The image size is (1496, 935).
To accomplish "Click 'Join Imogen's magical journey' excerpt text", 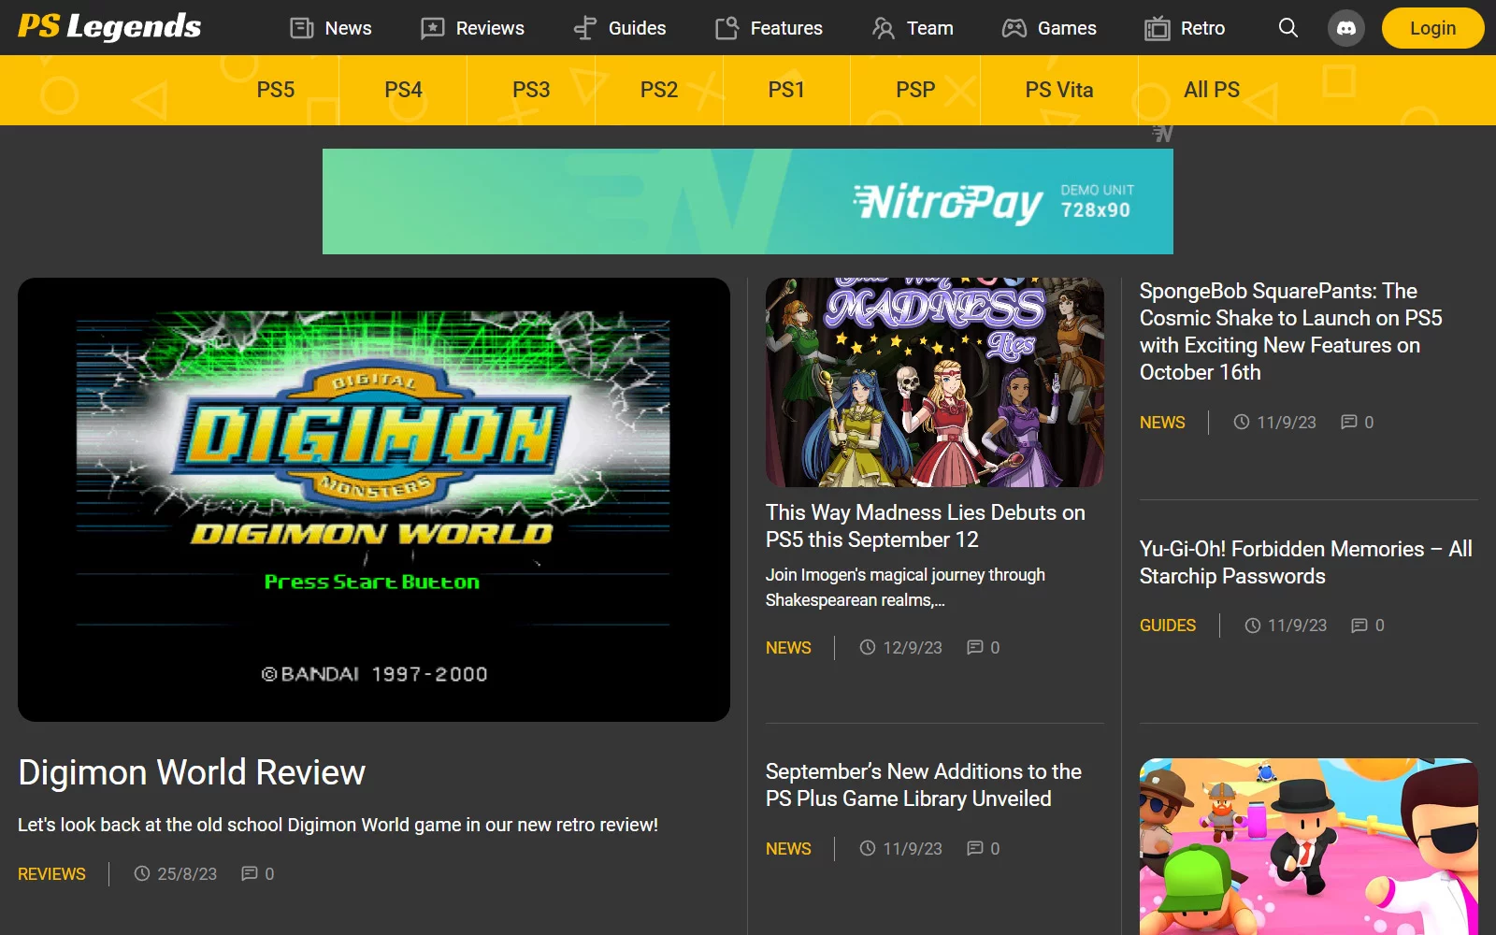I will click(905, 587).
